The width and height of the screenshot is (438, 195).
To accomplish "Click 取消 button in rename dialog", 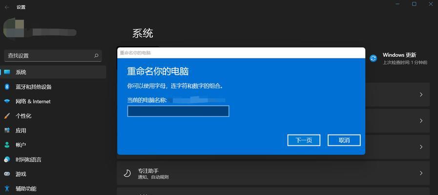I will pos(344,140).
